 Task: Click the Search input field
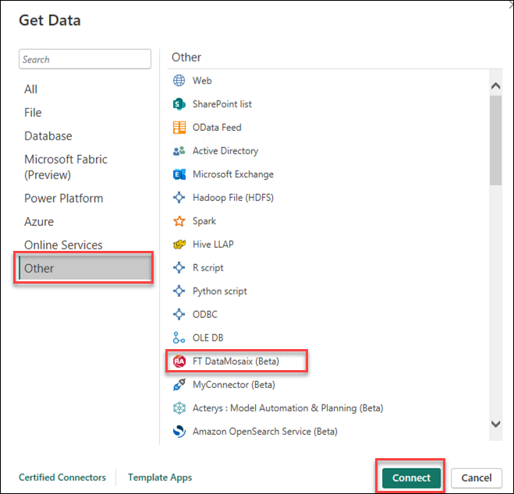pos(85,59)
